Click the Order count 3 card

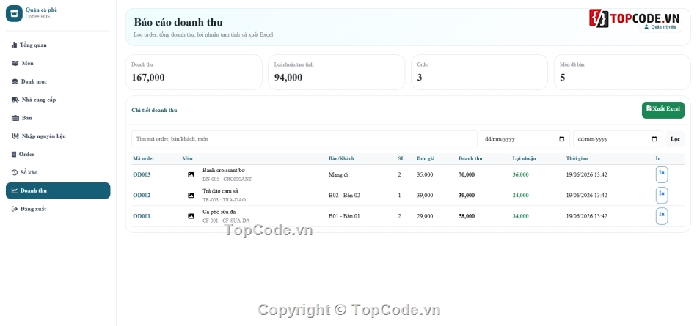coord(479,72)
